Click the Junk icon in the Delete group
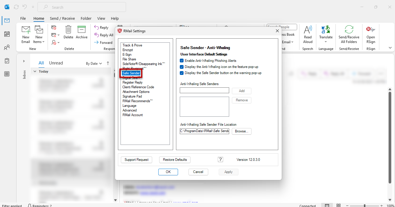Screen dimensions: 395x207 (x=54, y=42)
